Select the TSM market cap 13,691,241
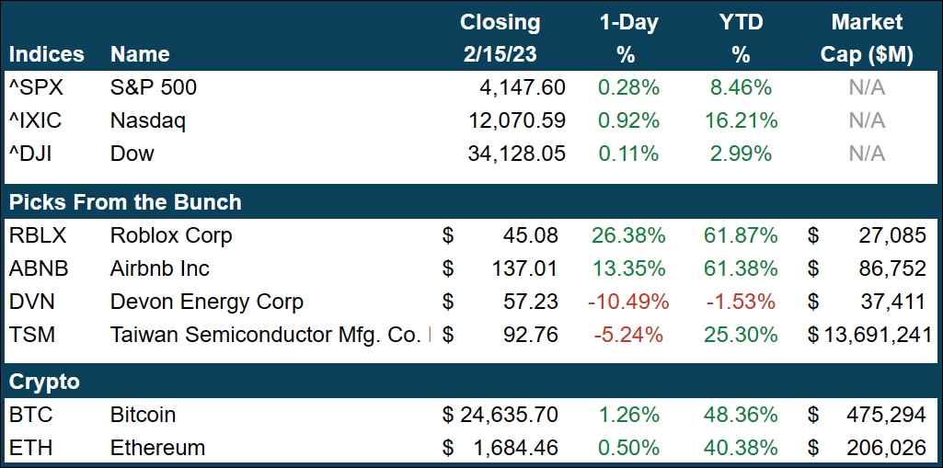Viewport: 943px width, 468px height. 875,335
